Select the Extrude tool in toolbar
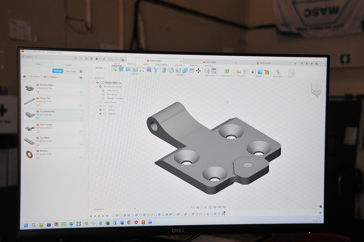Screen dimensions: 364x242 121,69
